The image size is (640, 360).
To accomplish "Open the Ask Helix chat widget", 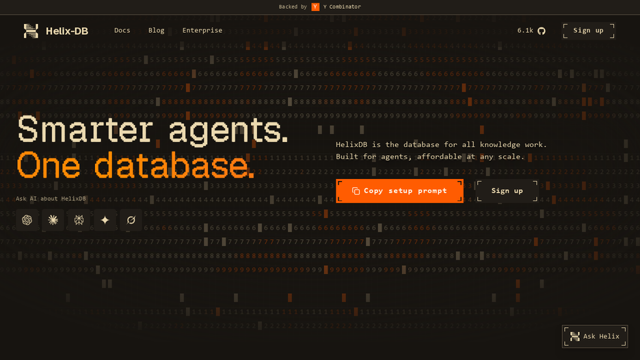I will (x=595, y=336).
